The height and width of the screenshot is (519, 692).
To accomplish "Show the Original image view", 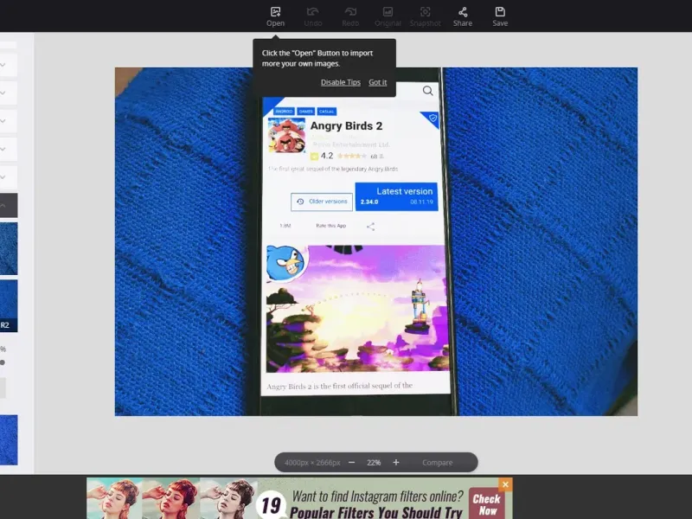I will pyautogui.click(x=388, y=16).
